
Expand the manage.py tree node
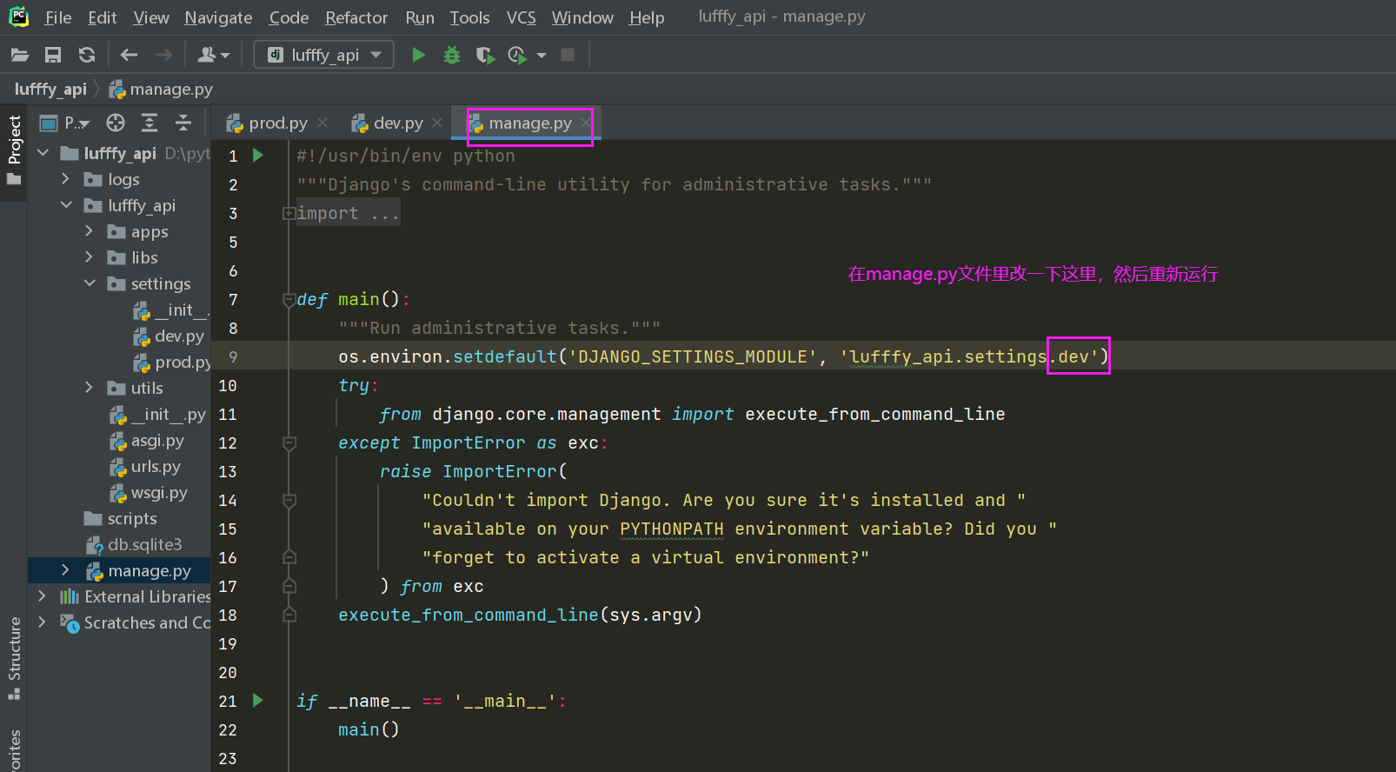pyautogui.click(x=66, y=570)
